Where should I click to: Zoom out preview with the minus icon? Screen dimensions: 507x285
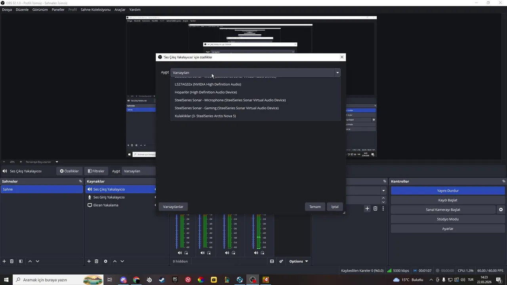tap(4, 161)
